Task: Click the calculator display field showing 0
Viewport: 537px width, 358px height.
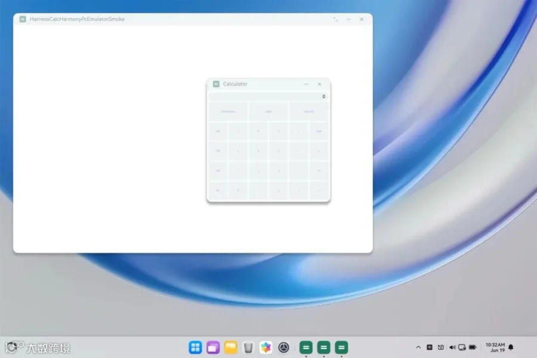Action: pyautogui.click(x=268, y=97)
